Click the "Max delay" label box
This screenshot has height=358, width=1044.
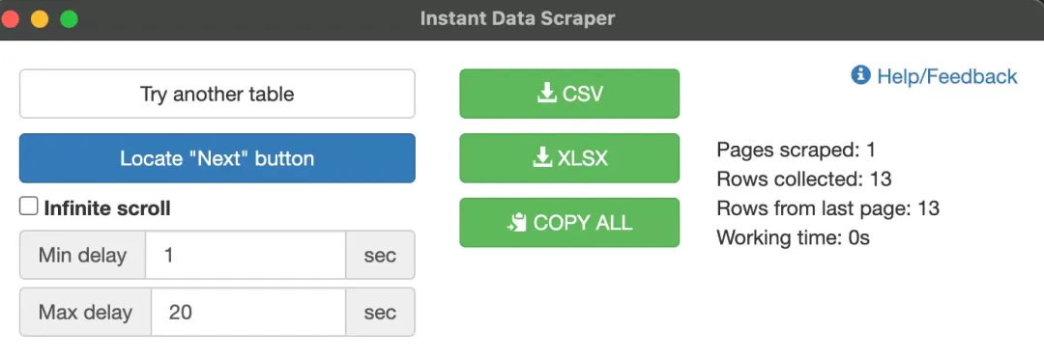(85, 313)
